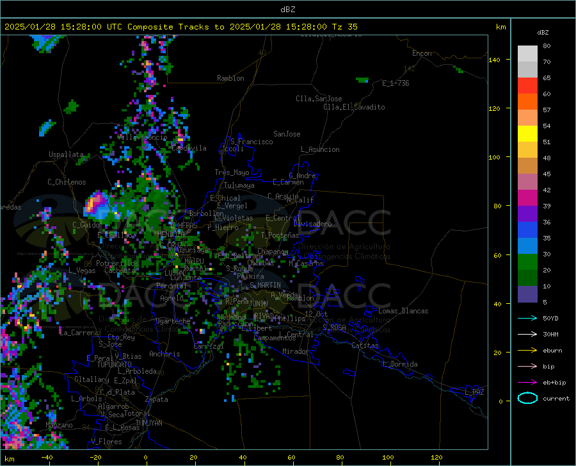Viewport: 576px width, 466px height.
Task: Click the 'dBZ' title at top center
Action: (x=287, y=10)
